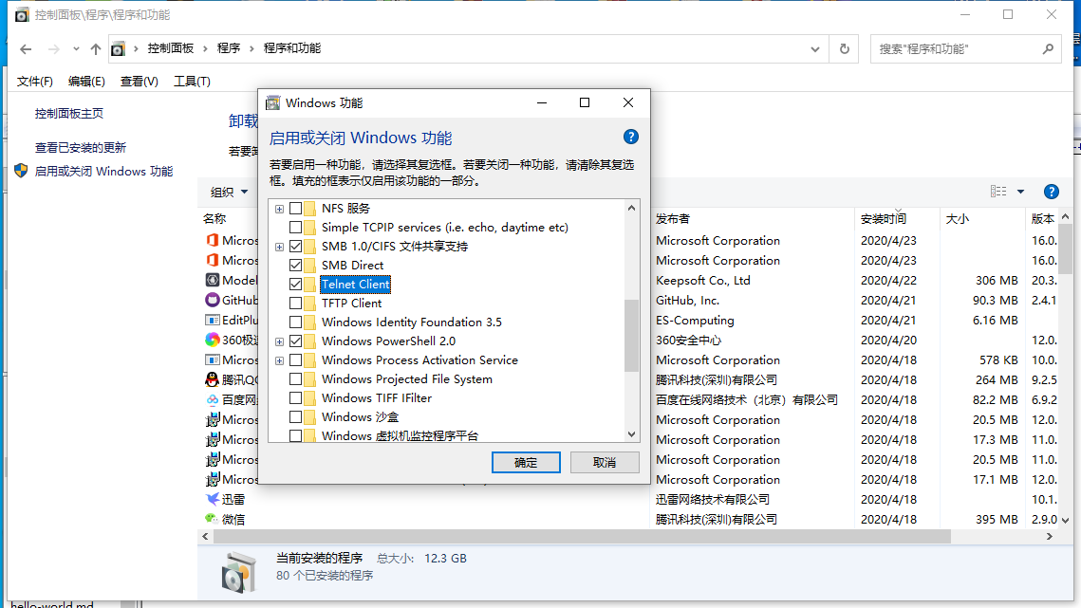The width and height of the screenshot is (1081, 608).
Task: Click the blue help icon in Windows 功能 dialog
Action: 630,137
